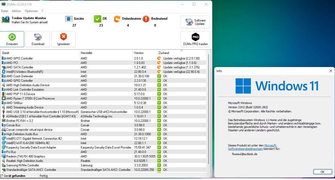Click AMD Ryzen 7 3700X processor icon
The width and height of the screenshot is (335, 180).
tap(4, 99)
